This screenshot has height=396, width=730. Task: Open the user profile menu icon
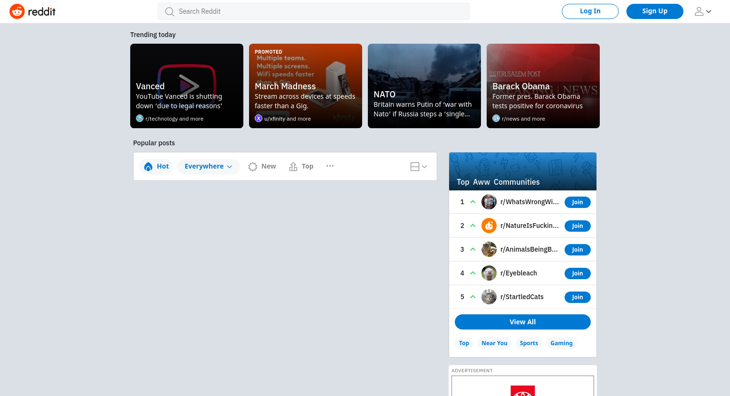pyautogui.click(x=703, y=11)
